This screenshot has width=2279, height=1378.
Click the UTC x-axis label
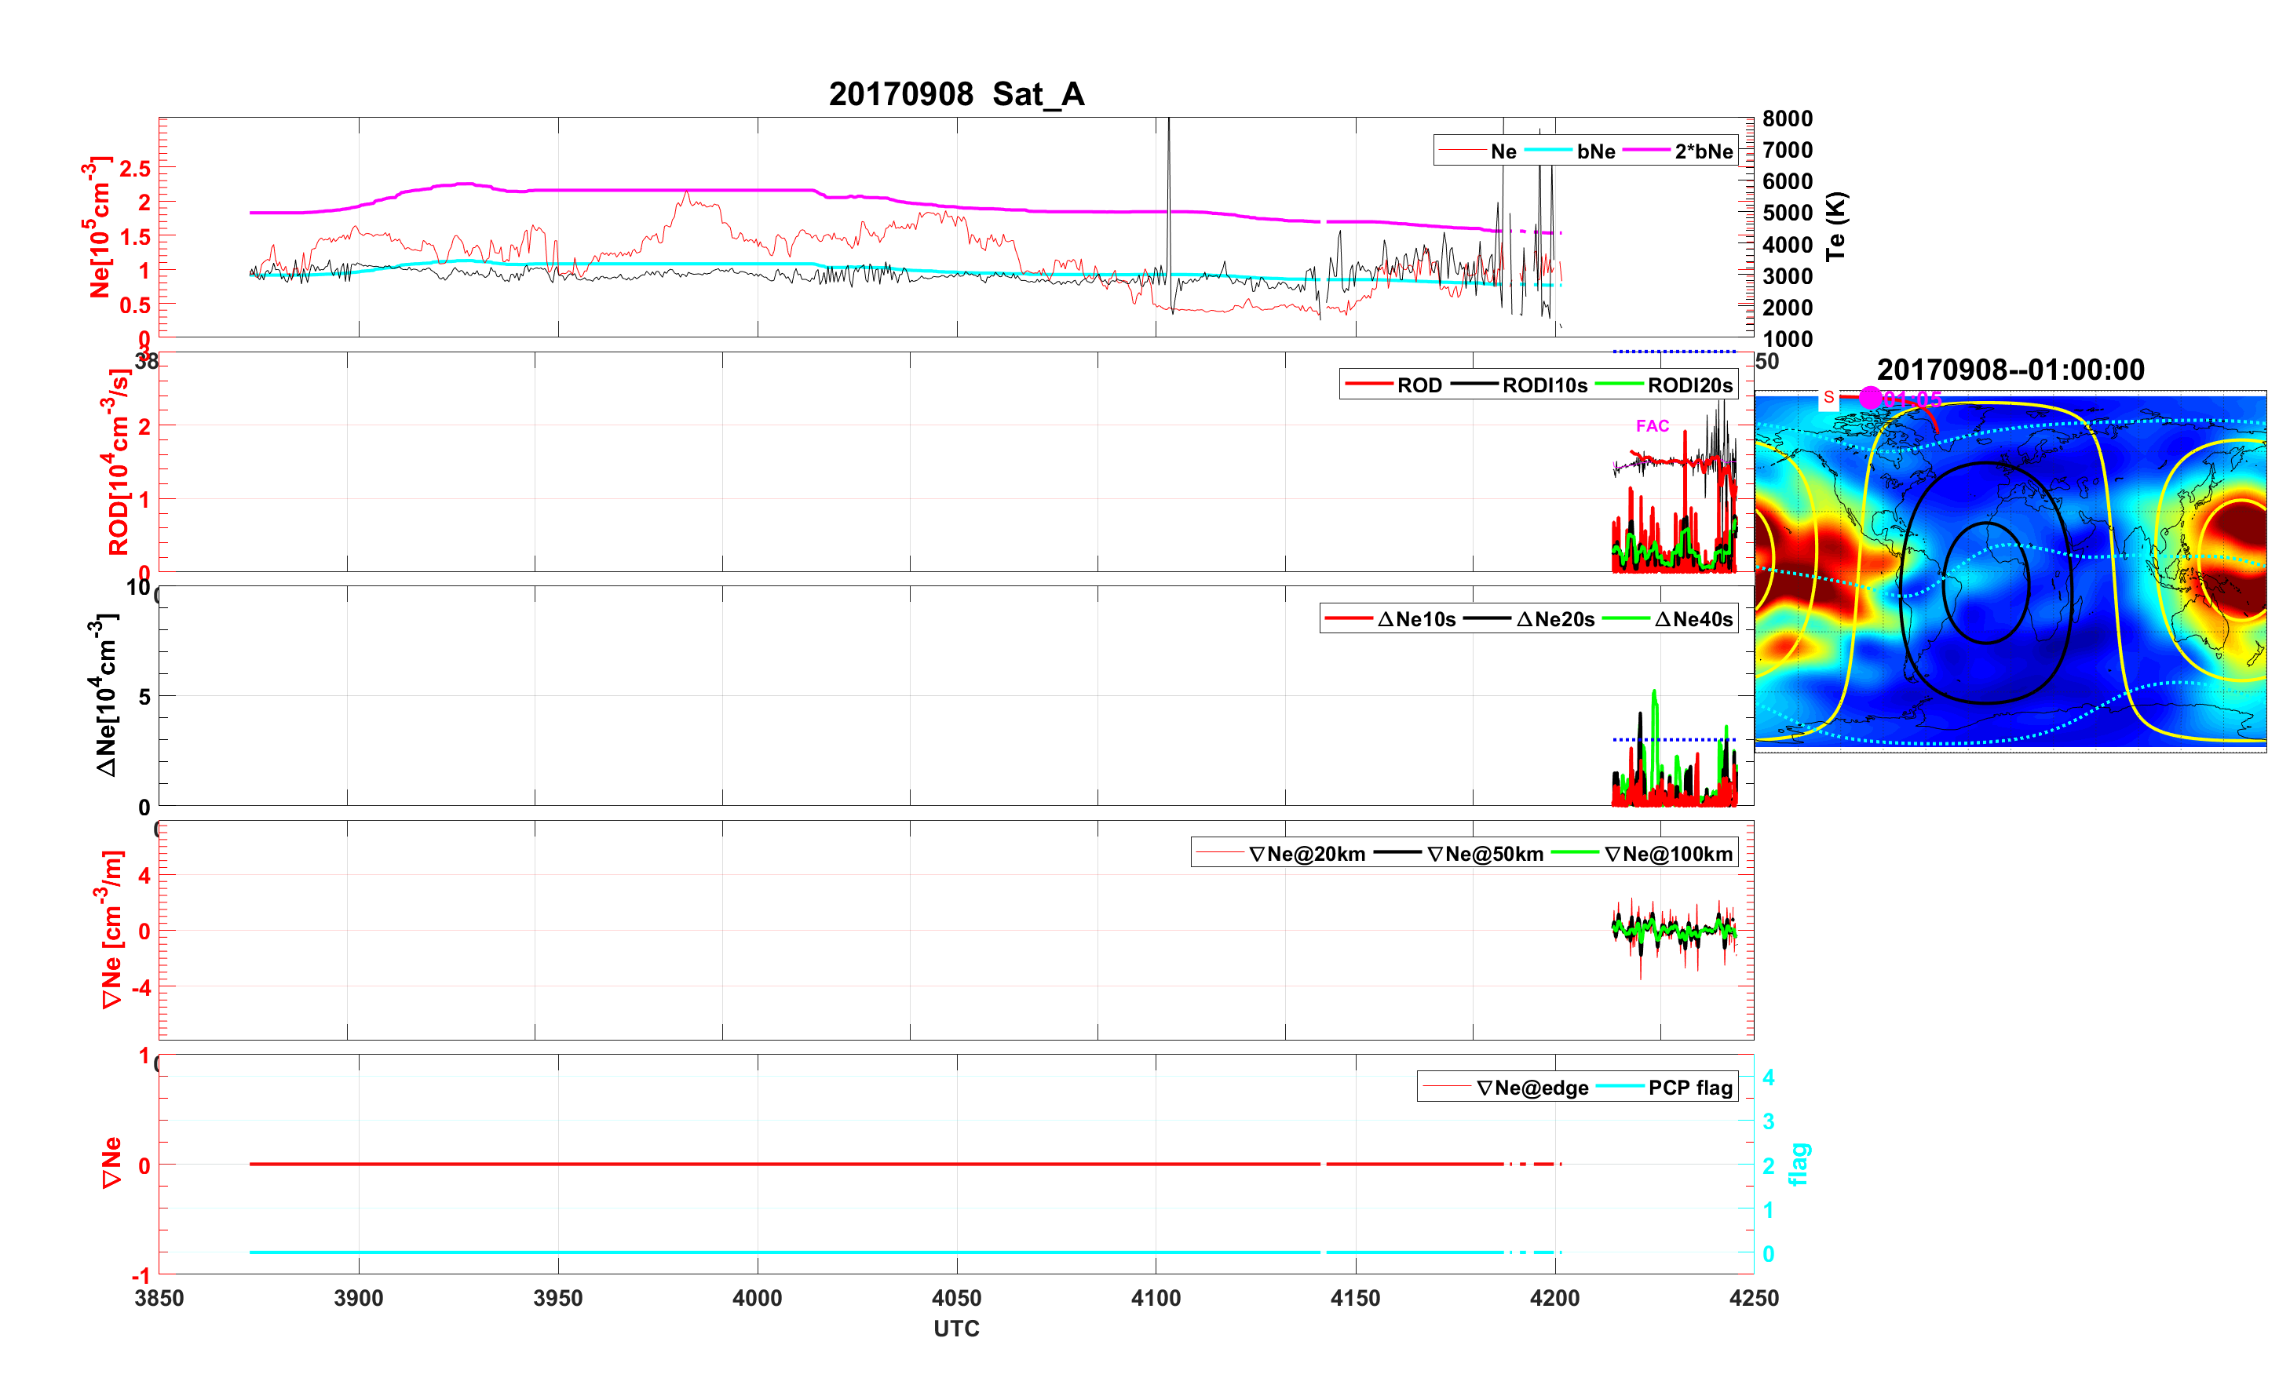955,1329
